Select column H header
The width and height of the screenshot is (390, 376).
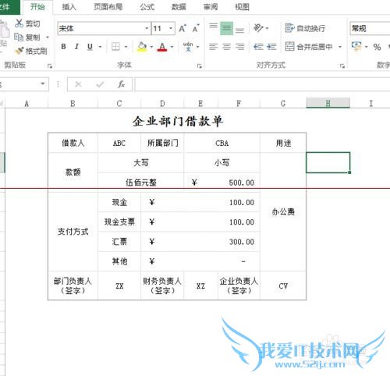[x=328, y=103]
